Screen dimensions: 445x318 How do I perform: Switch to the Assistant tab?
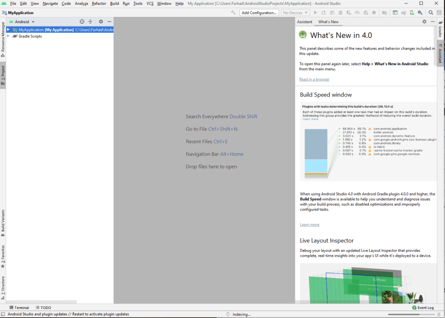click(x=304, y=22)
